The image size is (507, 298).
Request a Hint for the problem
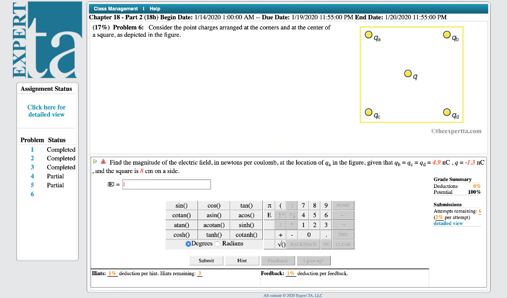point(242,260)
